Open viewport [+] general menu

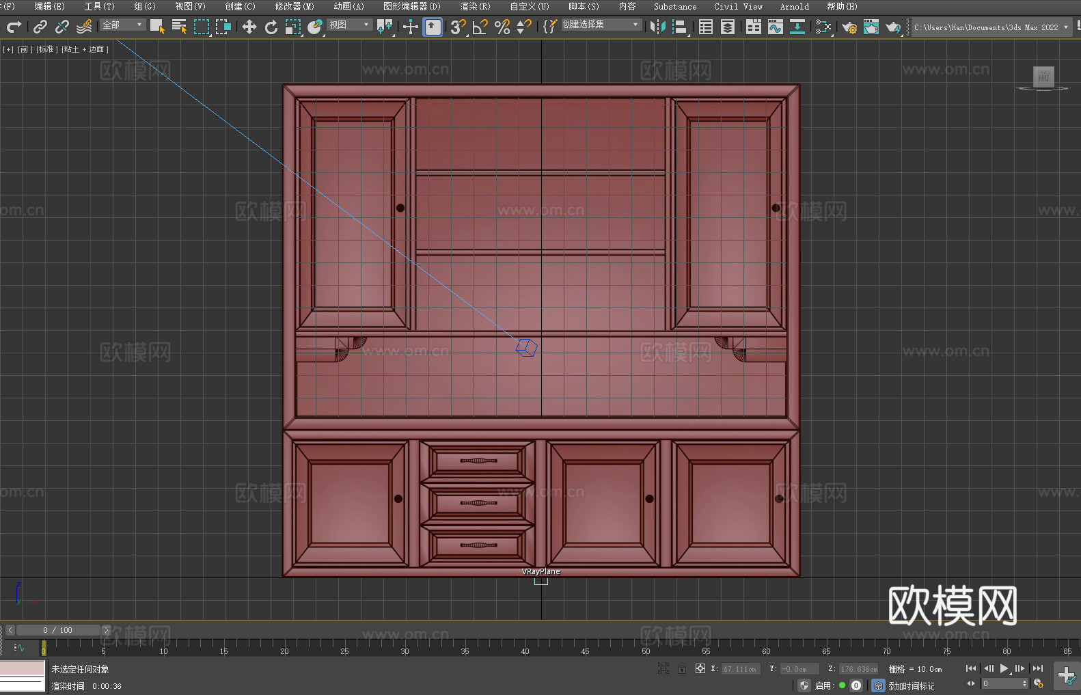(8, 49)
